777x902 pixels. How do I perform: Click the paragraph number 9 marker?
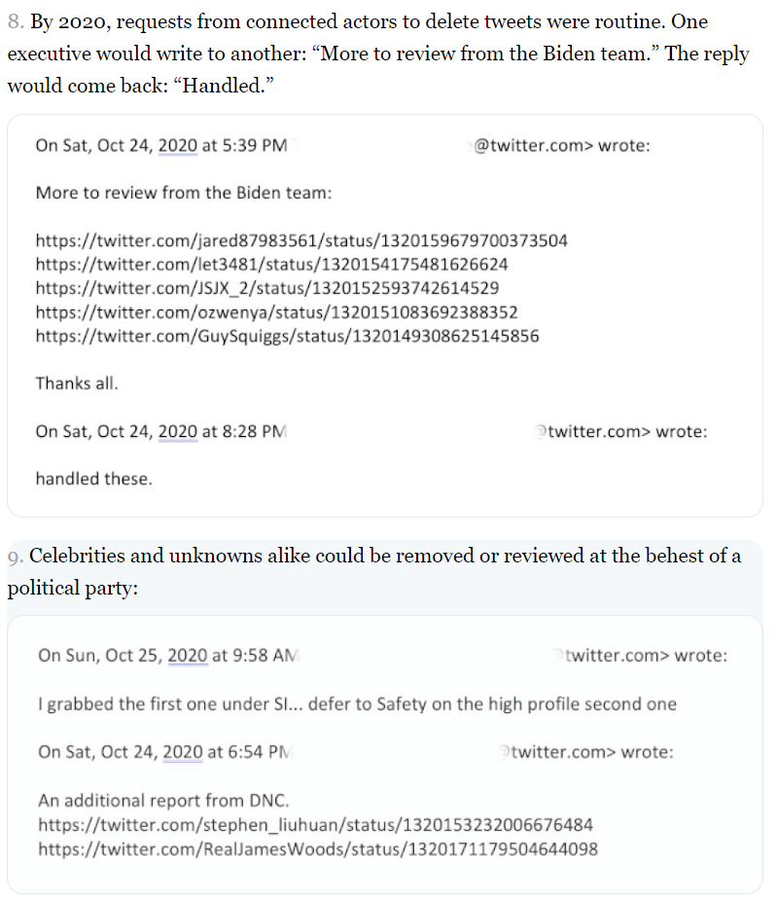click(15, 557)
